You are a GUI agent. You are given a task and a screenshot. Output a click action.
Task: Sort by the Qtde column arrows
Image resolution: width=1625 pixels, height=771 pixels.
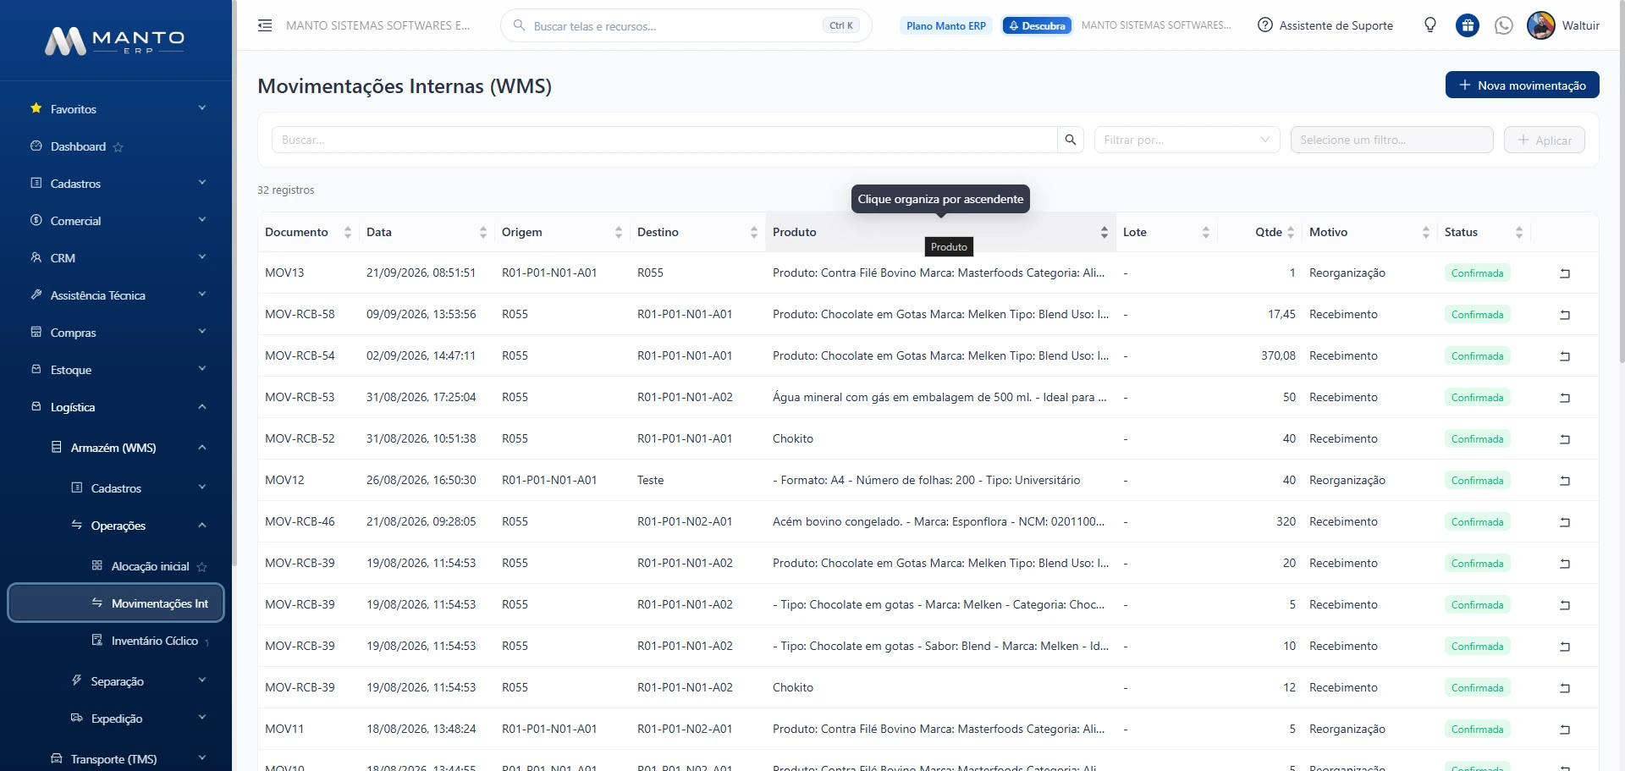pyautogui.click(x=1291, y=232)
